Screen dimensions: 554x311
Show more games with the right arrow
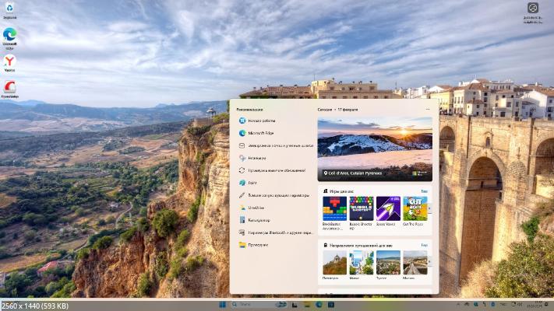pos(429,208)
